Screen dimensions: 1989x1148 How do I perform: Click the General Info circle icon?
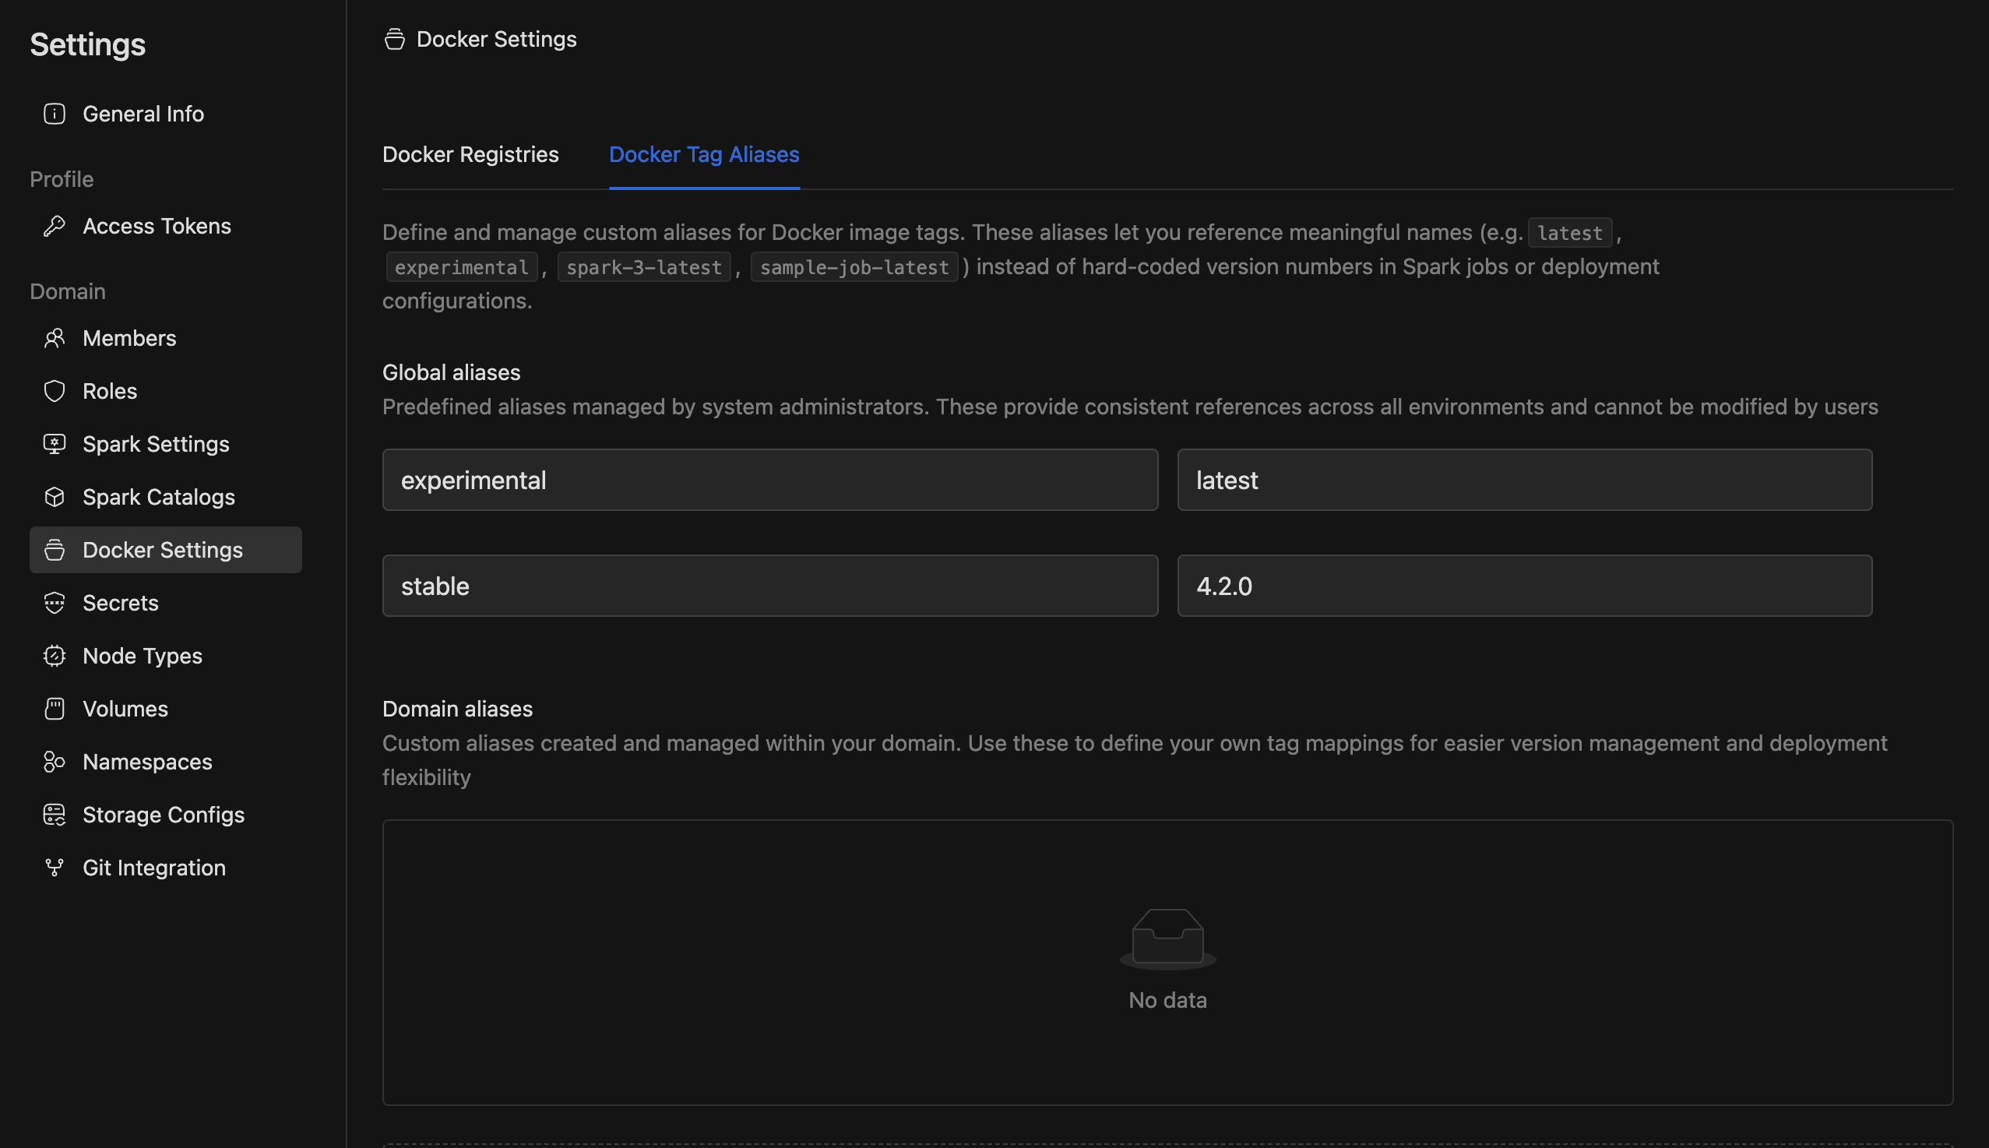55,114
